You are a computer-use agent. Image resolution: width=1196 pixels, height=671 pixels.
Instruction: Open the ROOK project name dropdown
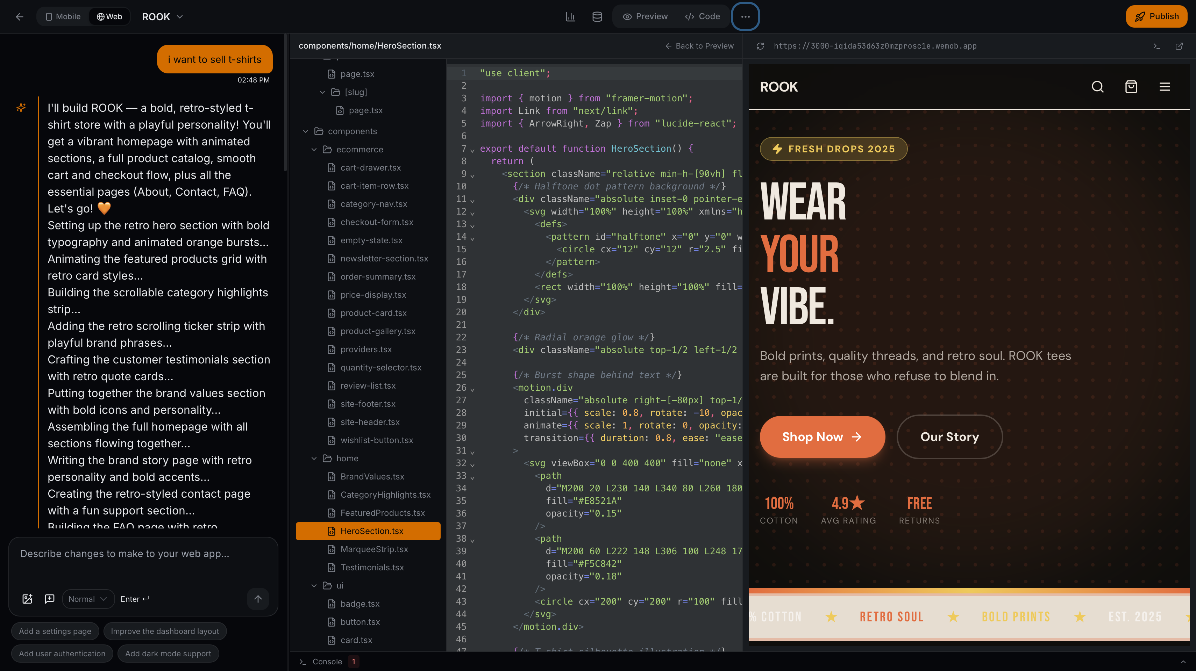click(163, 17)
